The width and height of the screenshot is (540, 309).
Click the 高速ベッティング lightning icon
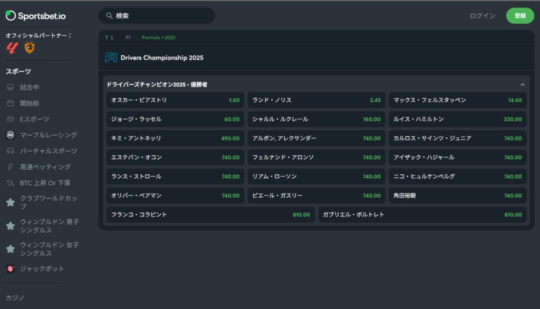click(11, 167)
